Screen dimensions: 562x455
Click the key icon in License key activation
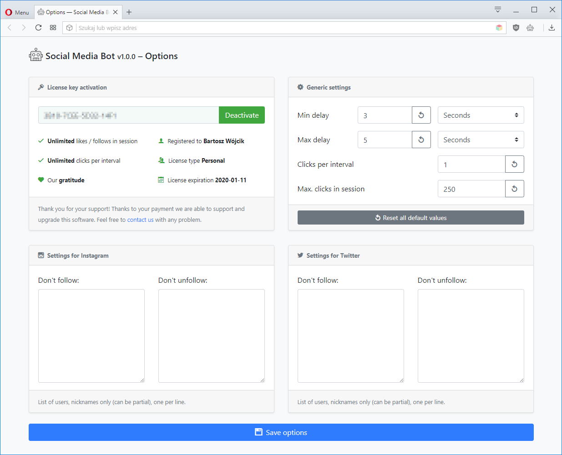tap(41, 87)
